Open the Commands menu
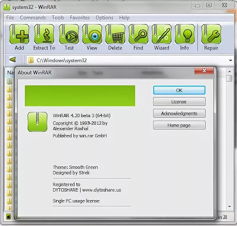Screen dimensions: 237x226 33,17
